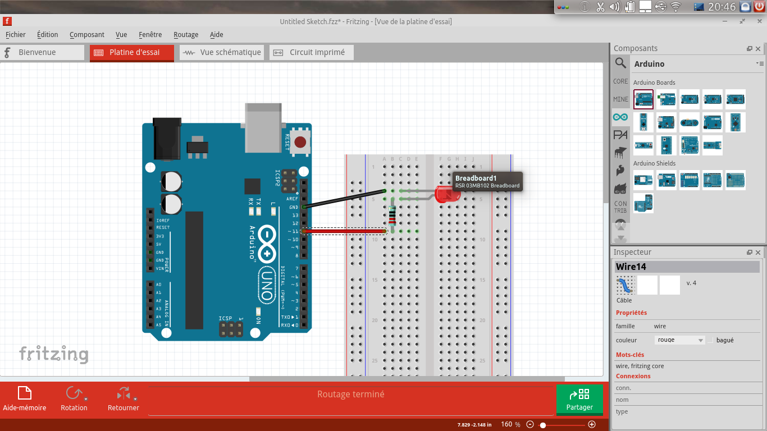
Task: Open the PA parts bin
Action: point(620,135)
